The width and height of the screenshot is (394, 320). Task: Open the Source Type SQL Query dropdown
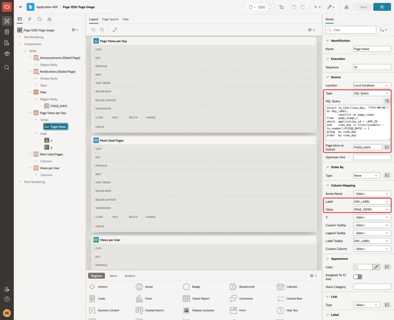(372, 93)
